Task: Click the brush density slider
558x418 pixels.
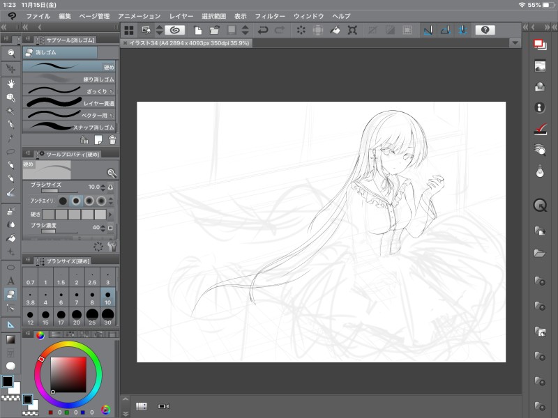Action: point(59,232)
